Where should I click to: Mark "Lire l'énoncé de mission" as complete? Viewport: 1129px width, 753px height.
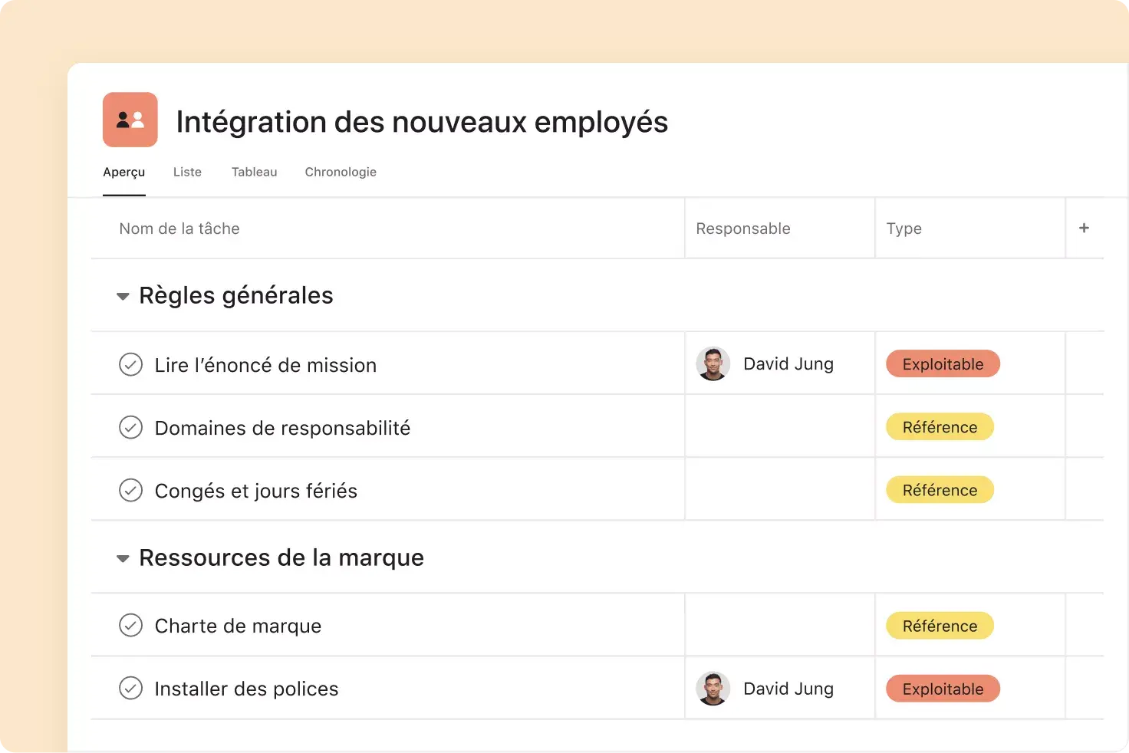131,364
